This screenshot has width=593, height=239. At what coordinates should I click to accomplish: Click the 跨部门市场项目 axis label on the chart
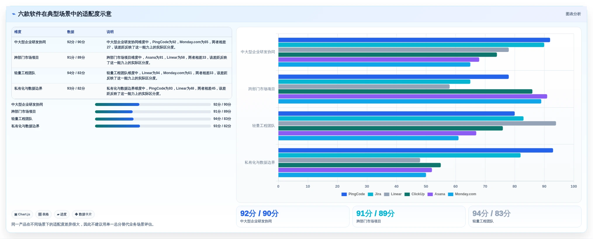[262, 89]
